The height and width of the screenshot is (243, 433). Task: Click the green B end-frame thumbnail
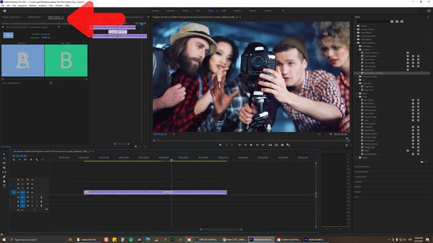tap(66, 60)
